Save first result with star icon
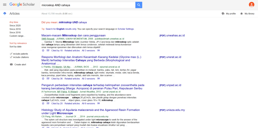This screenshot has height=128, width=258. (43, 51)
